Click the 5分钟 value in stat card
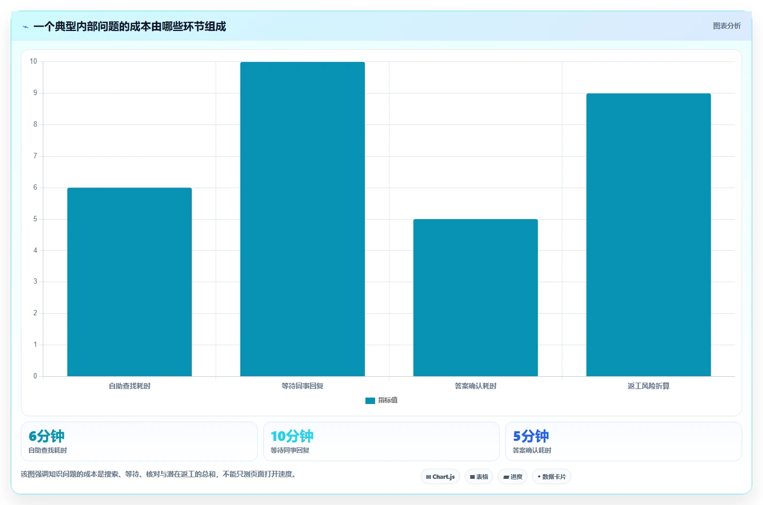The height and width of the screenshot is (505, 763). click(x=531, y=436)
